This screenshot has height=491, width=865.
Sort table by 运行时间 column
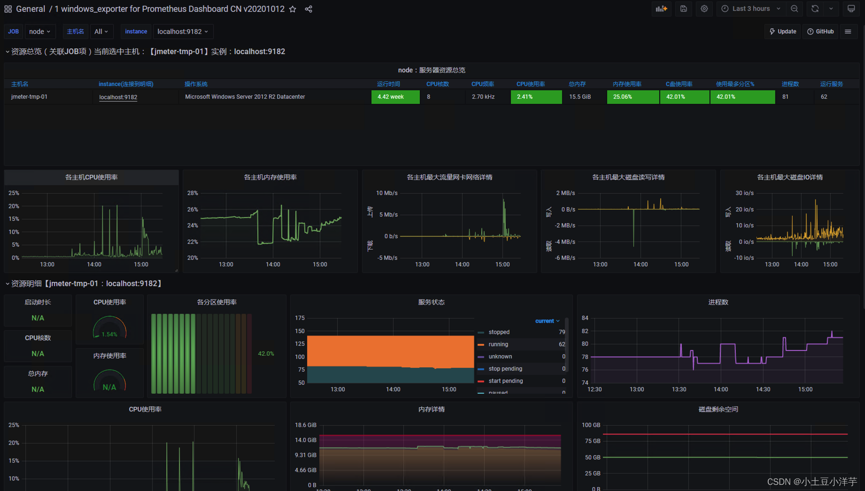tap(388, 84)
